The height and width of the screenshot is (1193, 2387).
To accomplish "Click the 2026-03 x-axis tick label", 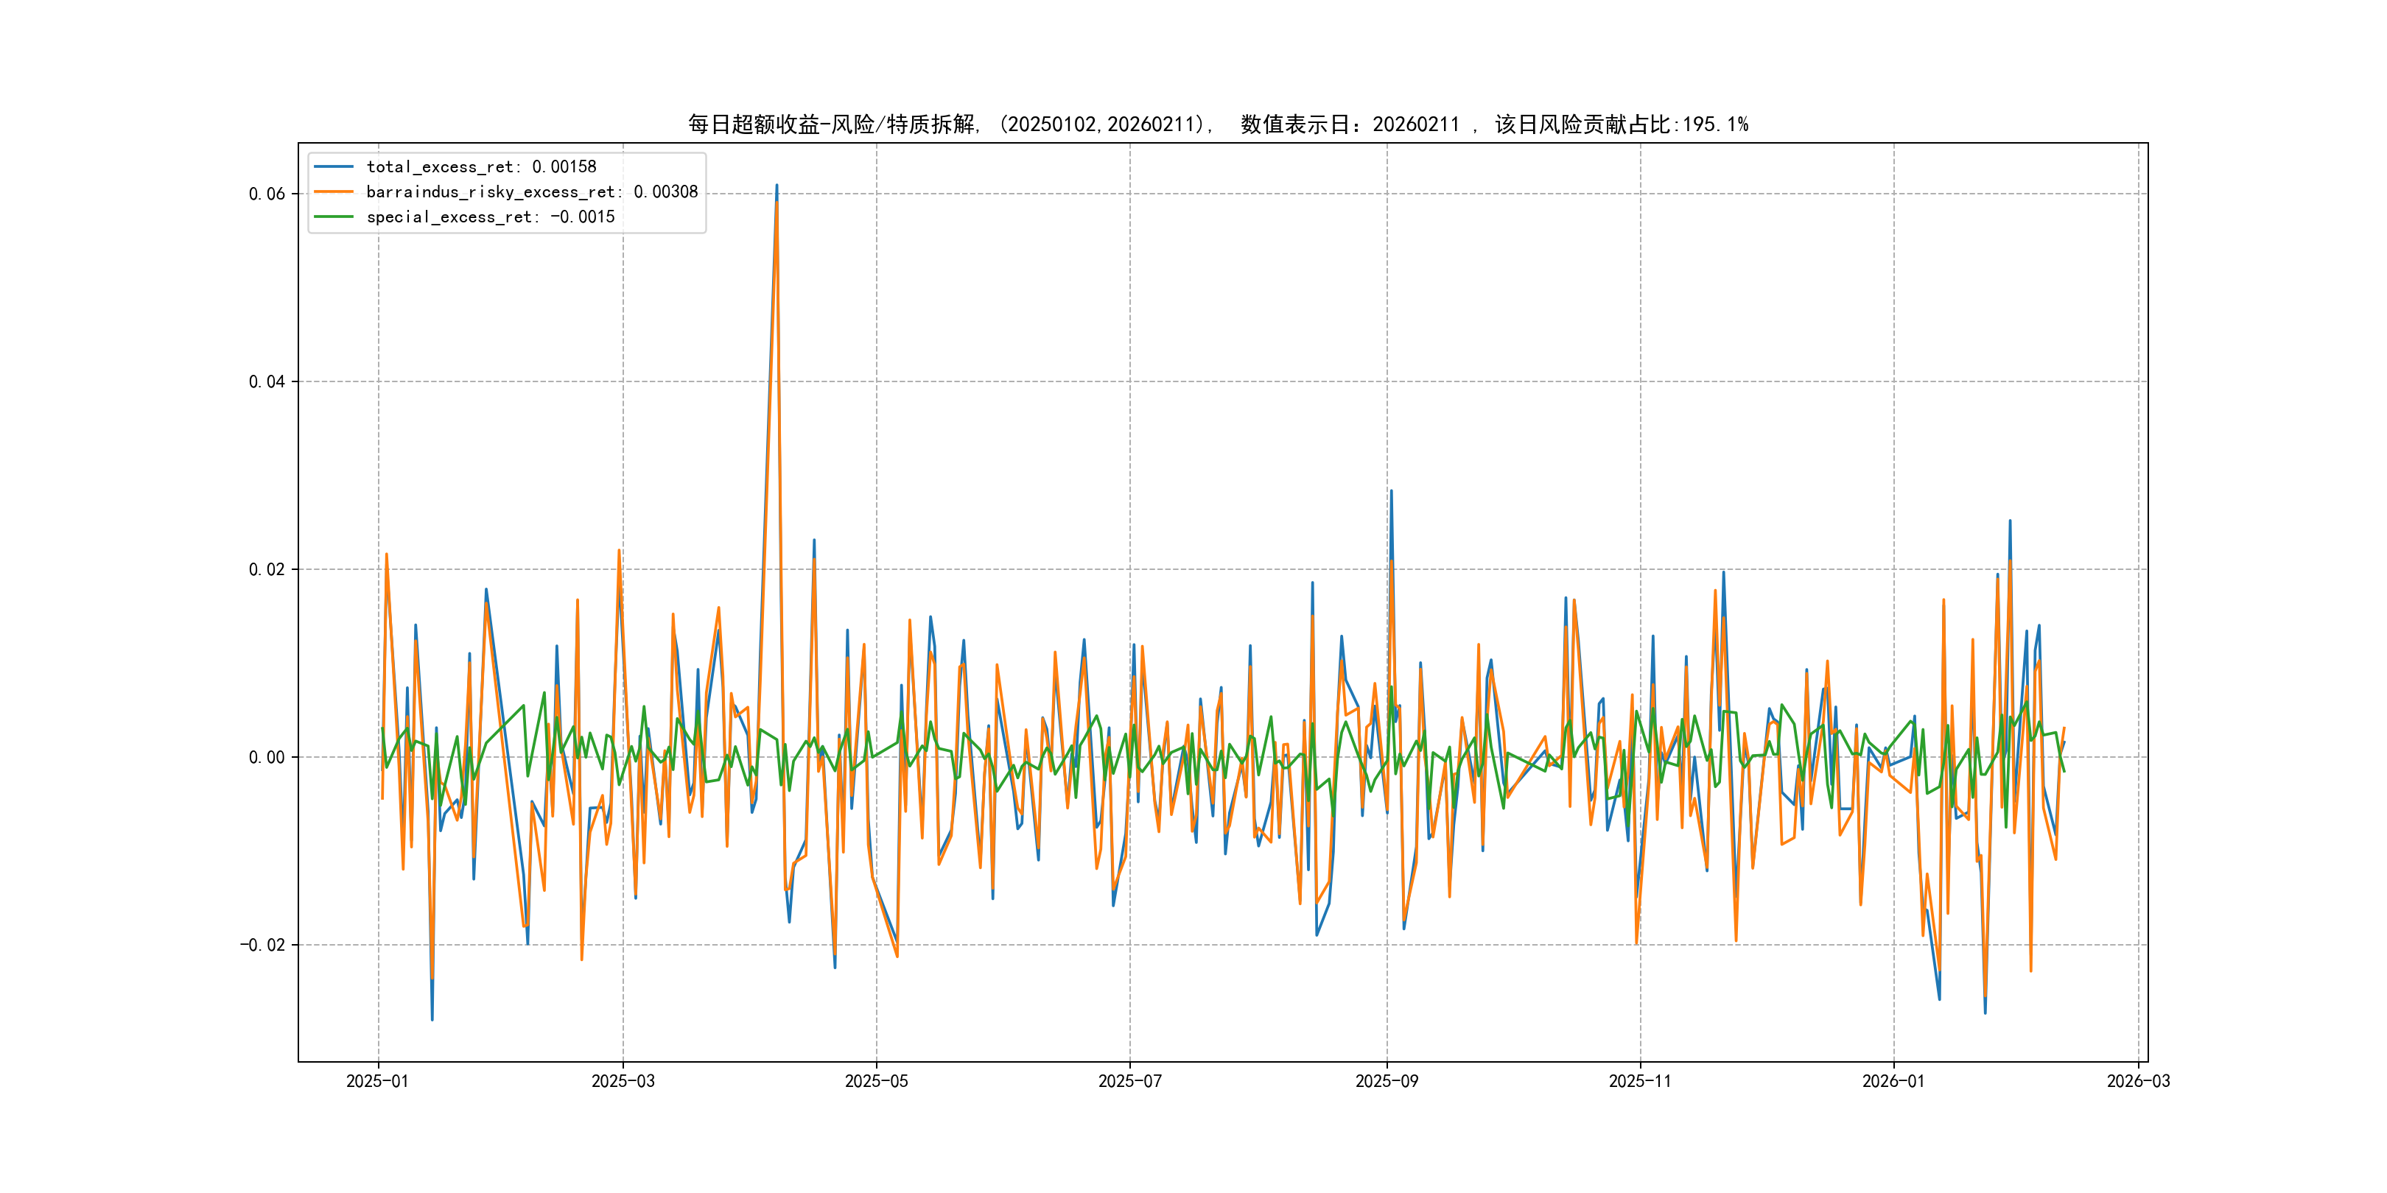I will click(x=2138, y=1082).
